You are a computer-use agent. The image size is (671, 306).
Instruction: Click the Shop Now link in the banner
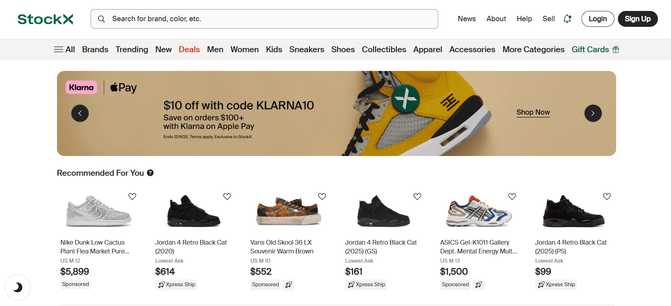533,112
